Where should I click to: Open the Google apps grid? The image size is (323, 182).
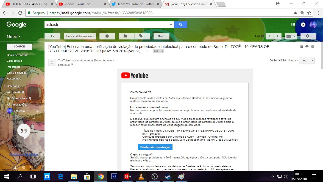pos(293,25)
